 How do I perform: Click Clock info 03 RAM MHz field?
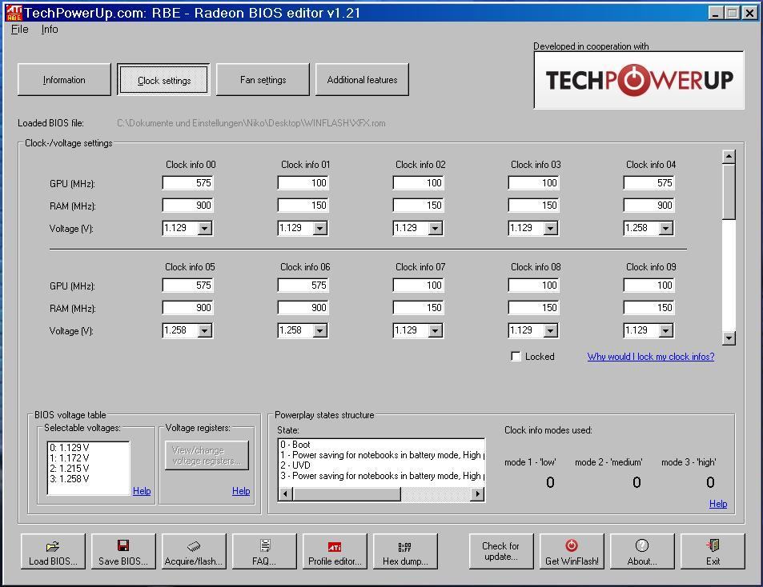534,205
